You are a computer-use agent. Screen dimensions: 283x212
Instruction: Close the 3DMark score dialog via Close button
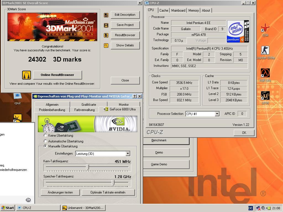[x=125, y=80]
